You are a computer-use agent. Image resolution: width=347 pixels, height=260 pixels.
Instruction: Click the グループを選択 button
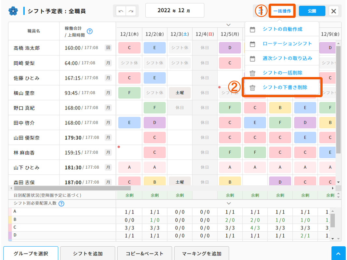(31, 253)
